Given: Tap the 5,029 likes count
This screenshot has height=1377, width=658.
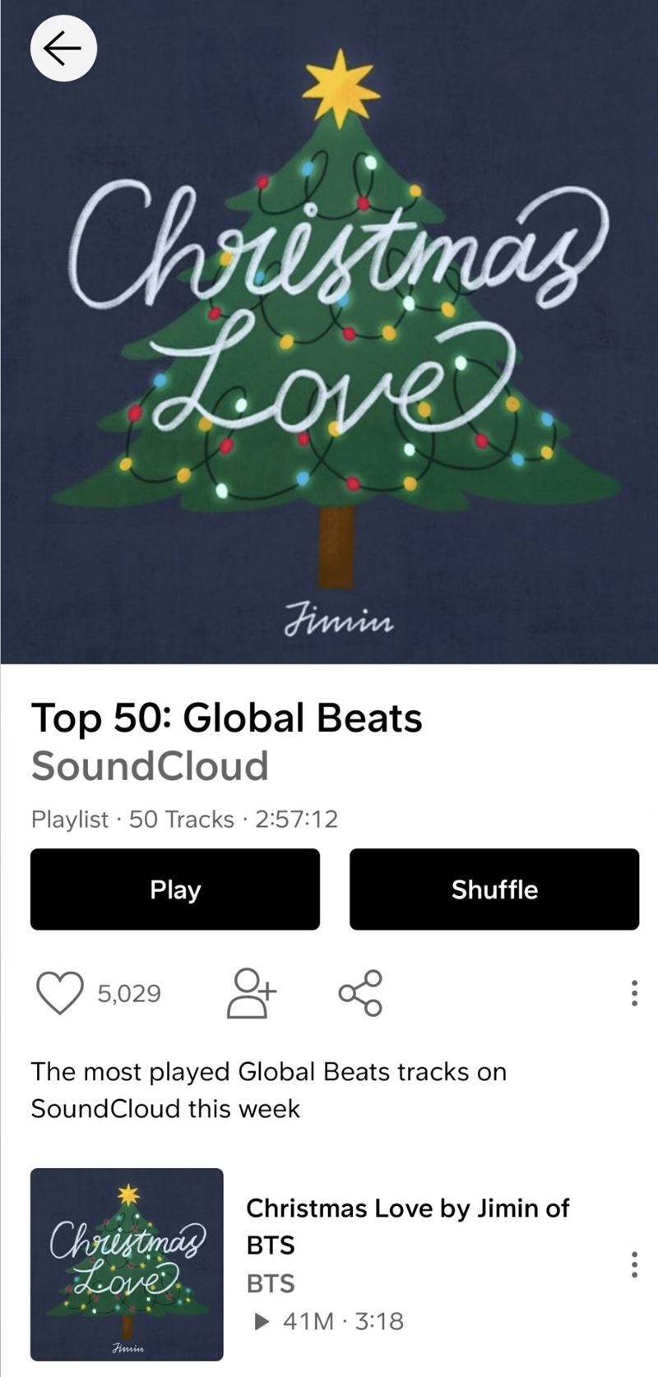Looking at the screenshot, I should coord(129,994).
